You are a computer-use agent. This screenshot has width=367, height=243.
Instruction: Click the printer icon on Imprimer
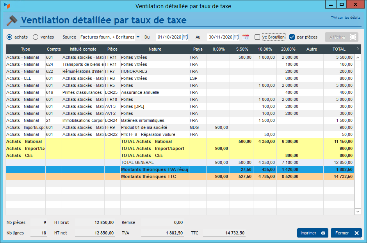click(x=323, y=233)
